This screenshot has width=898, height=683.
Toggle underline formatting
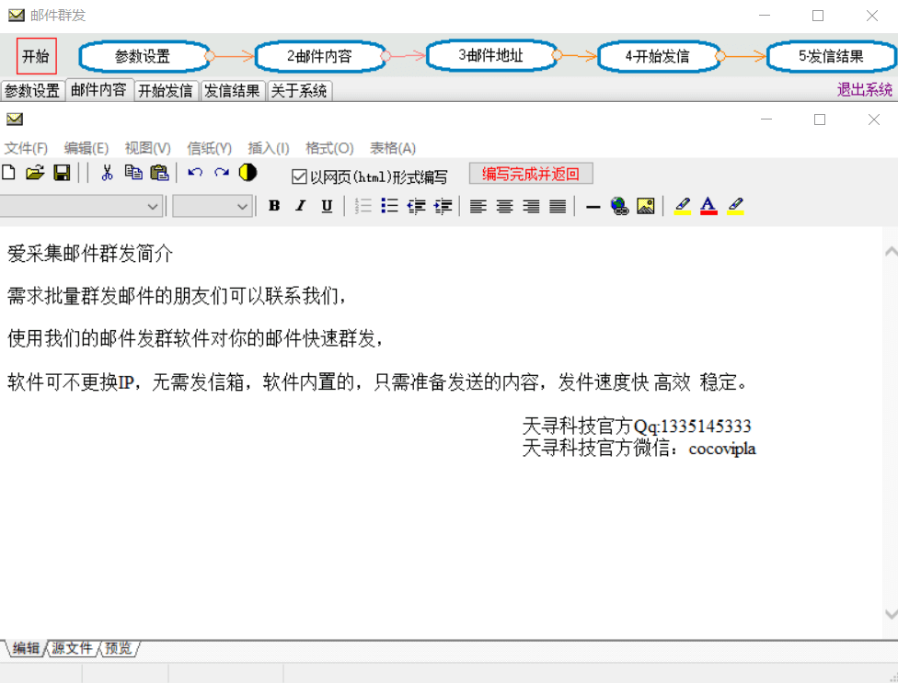point(327,205)
